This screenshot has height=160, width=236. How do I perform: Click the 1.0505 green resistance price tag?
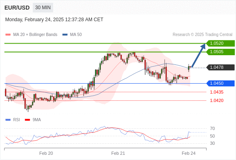[220, 52]
